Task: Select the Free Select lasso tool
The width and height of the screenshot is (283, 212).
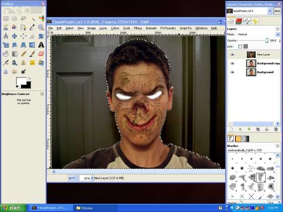Action: 23,18
